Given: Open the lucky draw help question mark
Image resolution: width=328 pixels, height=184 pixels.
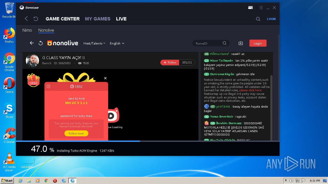Looking at the screenshot, I should coord(48,86).
